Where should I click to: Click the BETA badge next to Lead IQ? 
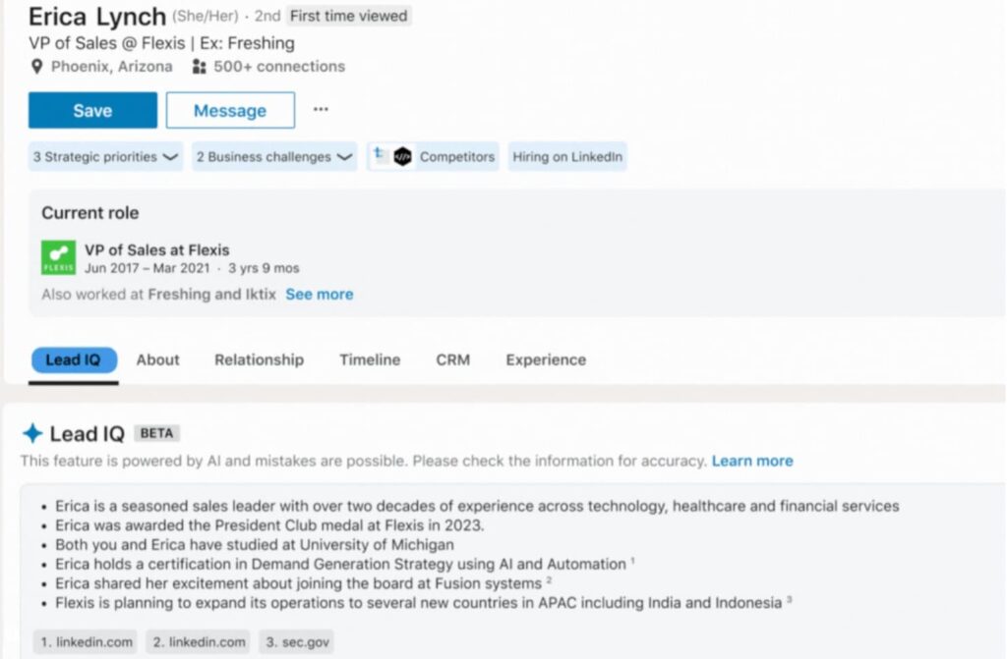156,433
